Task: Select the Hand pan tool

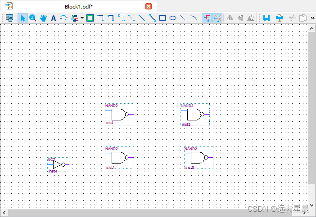Action: tap(43, 18)
